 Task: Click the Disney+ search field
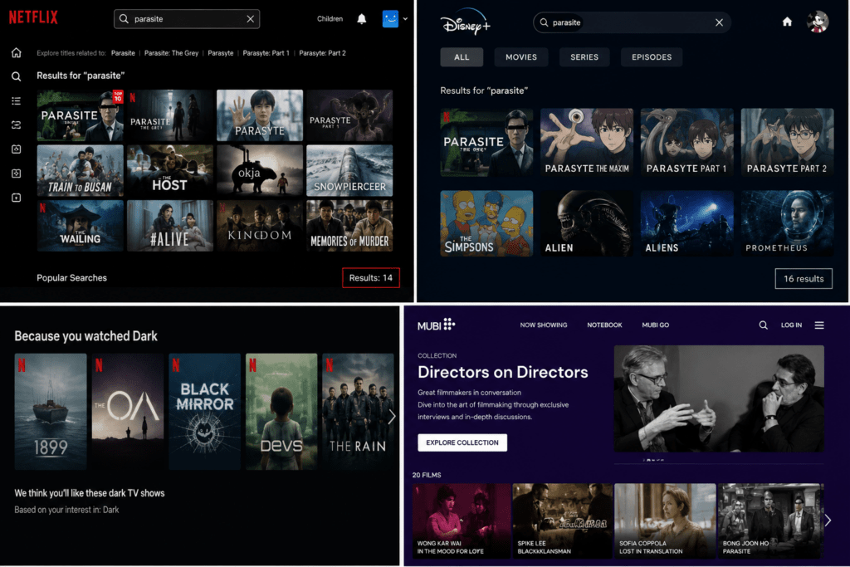point(632,22)
